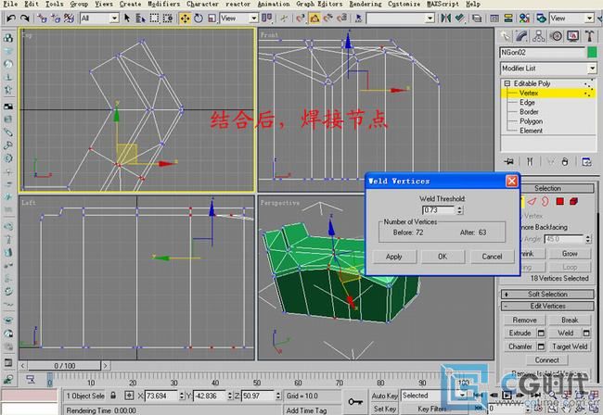This screenshot has width=603, height=415.
Task: Activate the Select Object arrow tool
Action: point(127,18)
